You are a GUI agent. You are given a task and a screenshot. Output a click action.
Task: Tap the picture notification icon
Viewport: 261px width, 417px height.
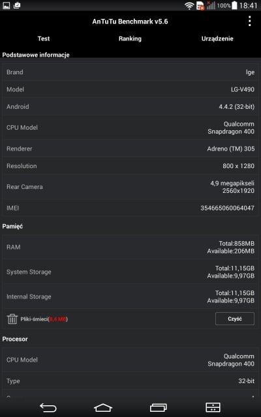(x=6, y=5)
